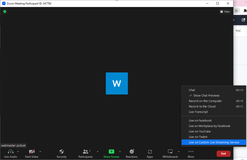Image resolution: width=247 pixels, height=160 pixels.
Task: Expand video options arrow beside Start Video
Action: click(x=40, y=152)
